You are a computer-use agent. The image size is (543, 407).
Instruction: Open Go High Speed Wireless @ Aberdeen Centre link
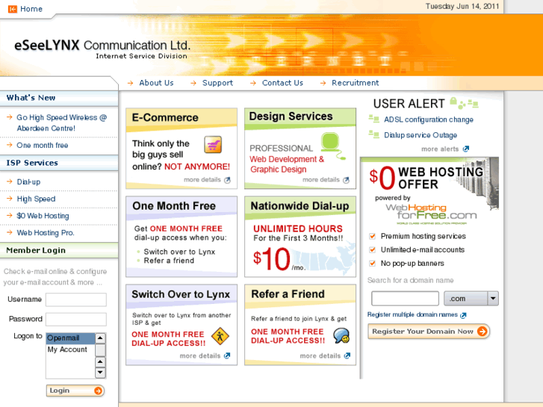tap(62, 123)
